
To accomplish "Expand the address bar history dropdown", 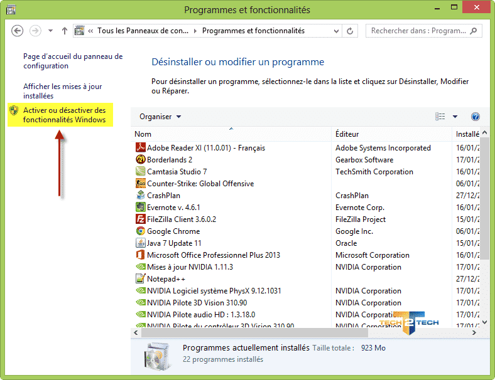I will pyautogui.click(x=336, y=31).
